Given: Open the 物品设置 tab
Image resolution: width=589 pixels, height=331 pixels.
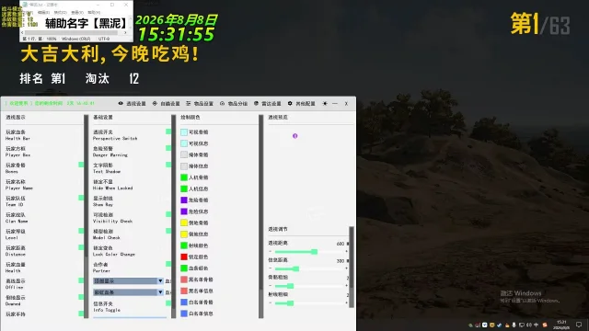Looking at the screenshot, I should pyautogui.click(x=200, y=104).
